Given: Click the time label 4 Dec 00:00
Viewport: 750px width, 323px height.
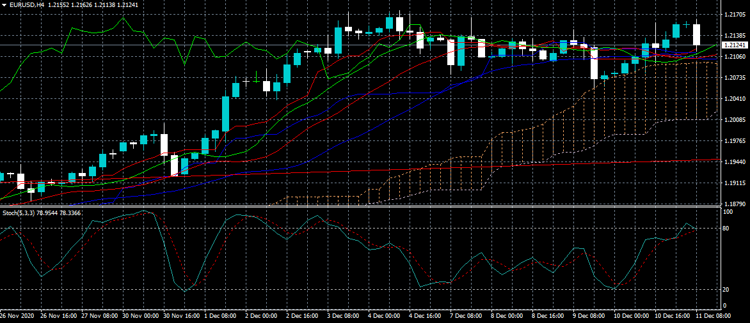Looking at the screenshot, I should click(385, 316).
